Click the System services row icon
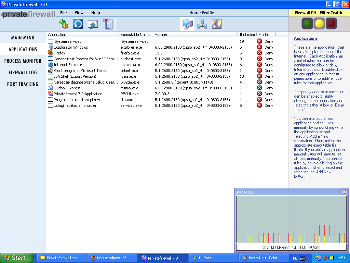Viewport: 350px width, 263px height. (51, 41)
